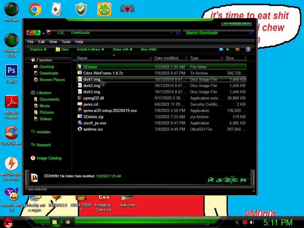Image resolution: width=304 pixels, height=228 pixels.
Task: Select Desktop under Favorites
Action: pos(47,66)
